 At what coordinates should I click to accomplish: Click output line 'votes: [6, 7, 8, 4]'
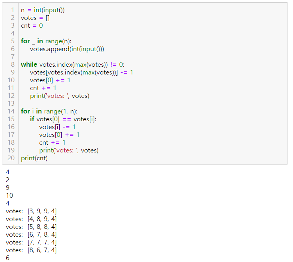click(x=31, y=235)
